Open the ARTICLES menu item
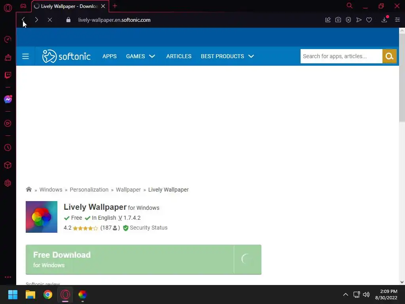The image size is (405, 304). (x=179, y=56)
